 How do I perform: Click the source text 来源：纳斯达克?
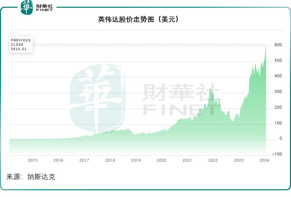pos(31,177)
